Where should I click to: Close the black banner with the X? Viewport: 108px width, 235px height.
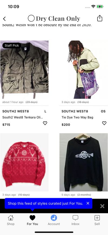pos(102,206)
